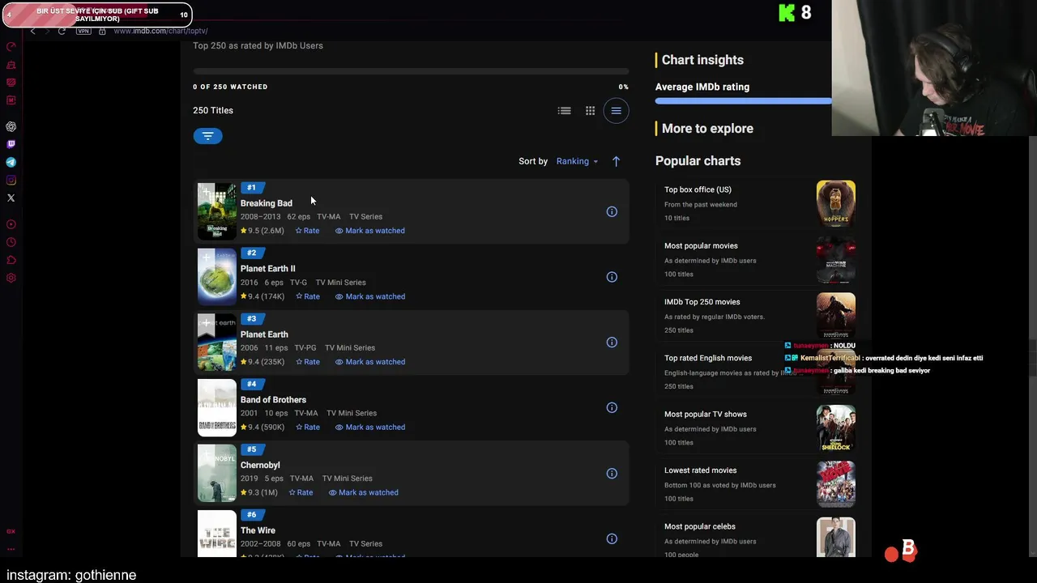Open info icon for Band of Brothers
The height and width of the screenshot is (583, 1037).
(612, 407)
